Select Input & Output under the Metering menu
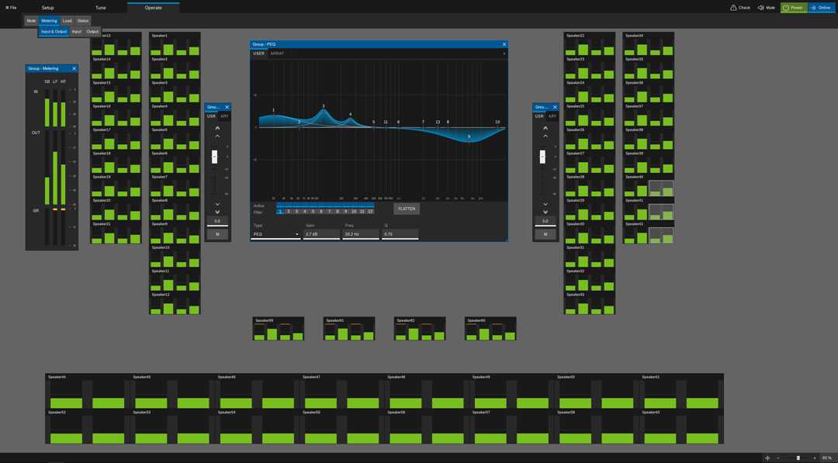Viewport: 838px width, 463px height. [54, 31]
